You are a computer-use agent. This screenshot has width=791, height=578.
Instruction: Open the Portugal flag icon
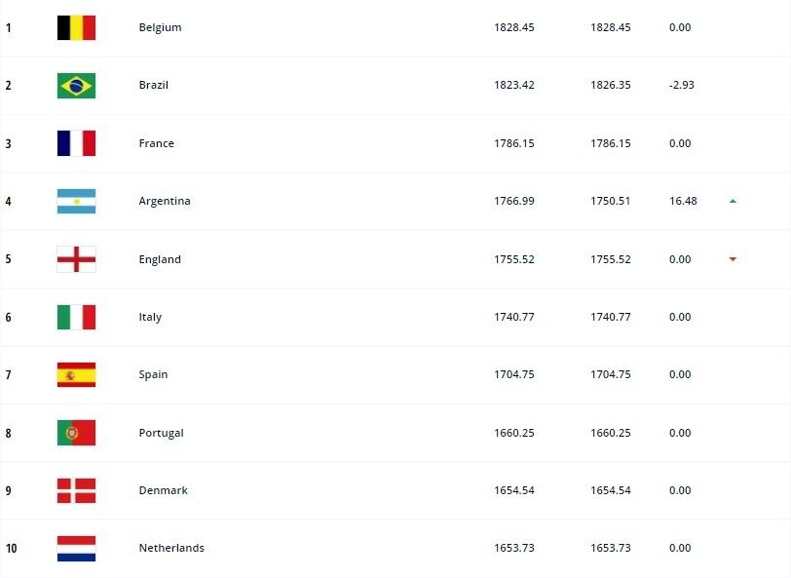coord(76,433)
